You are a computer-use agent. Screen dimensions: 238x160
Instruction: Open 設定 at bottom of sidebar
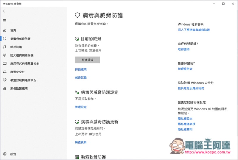13,154
